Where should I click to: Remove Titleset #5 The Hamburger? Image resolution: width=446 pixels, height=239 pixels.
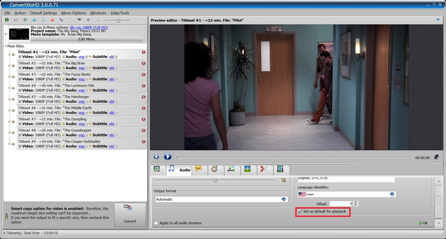tap(144, 97)
